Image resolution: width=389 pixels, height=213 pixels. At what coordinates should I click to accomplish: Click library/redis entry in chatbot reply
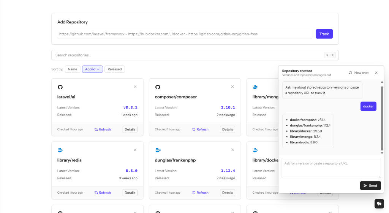304,142
